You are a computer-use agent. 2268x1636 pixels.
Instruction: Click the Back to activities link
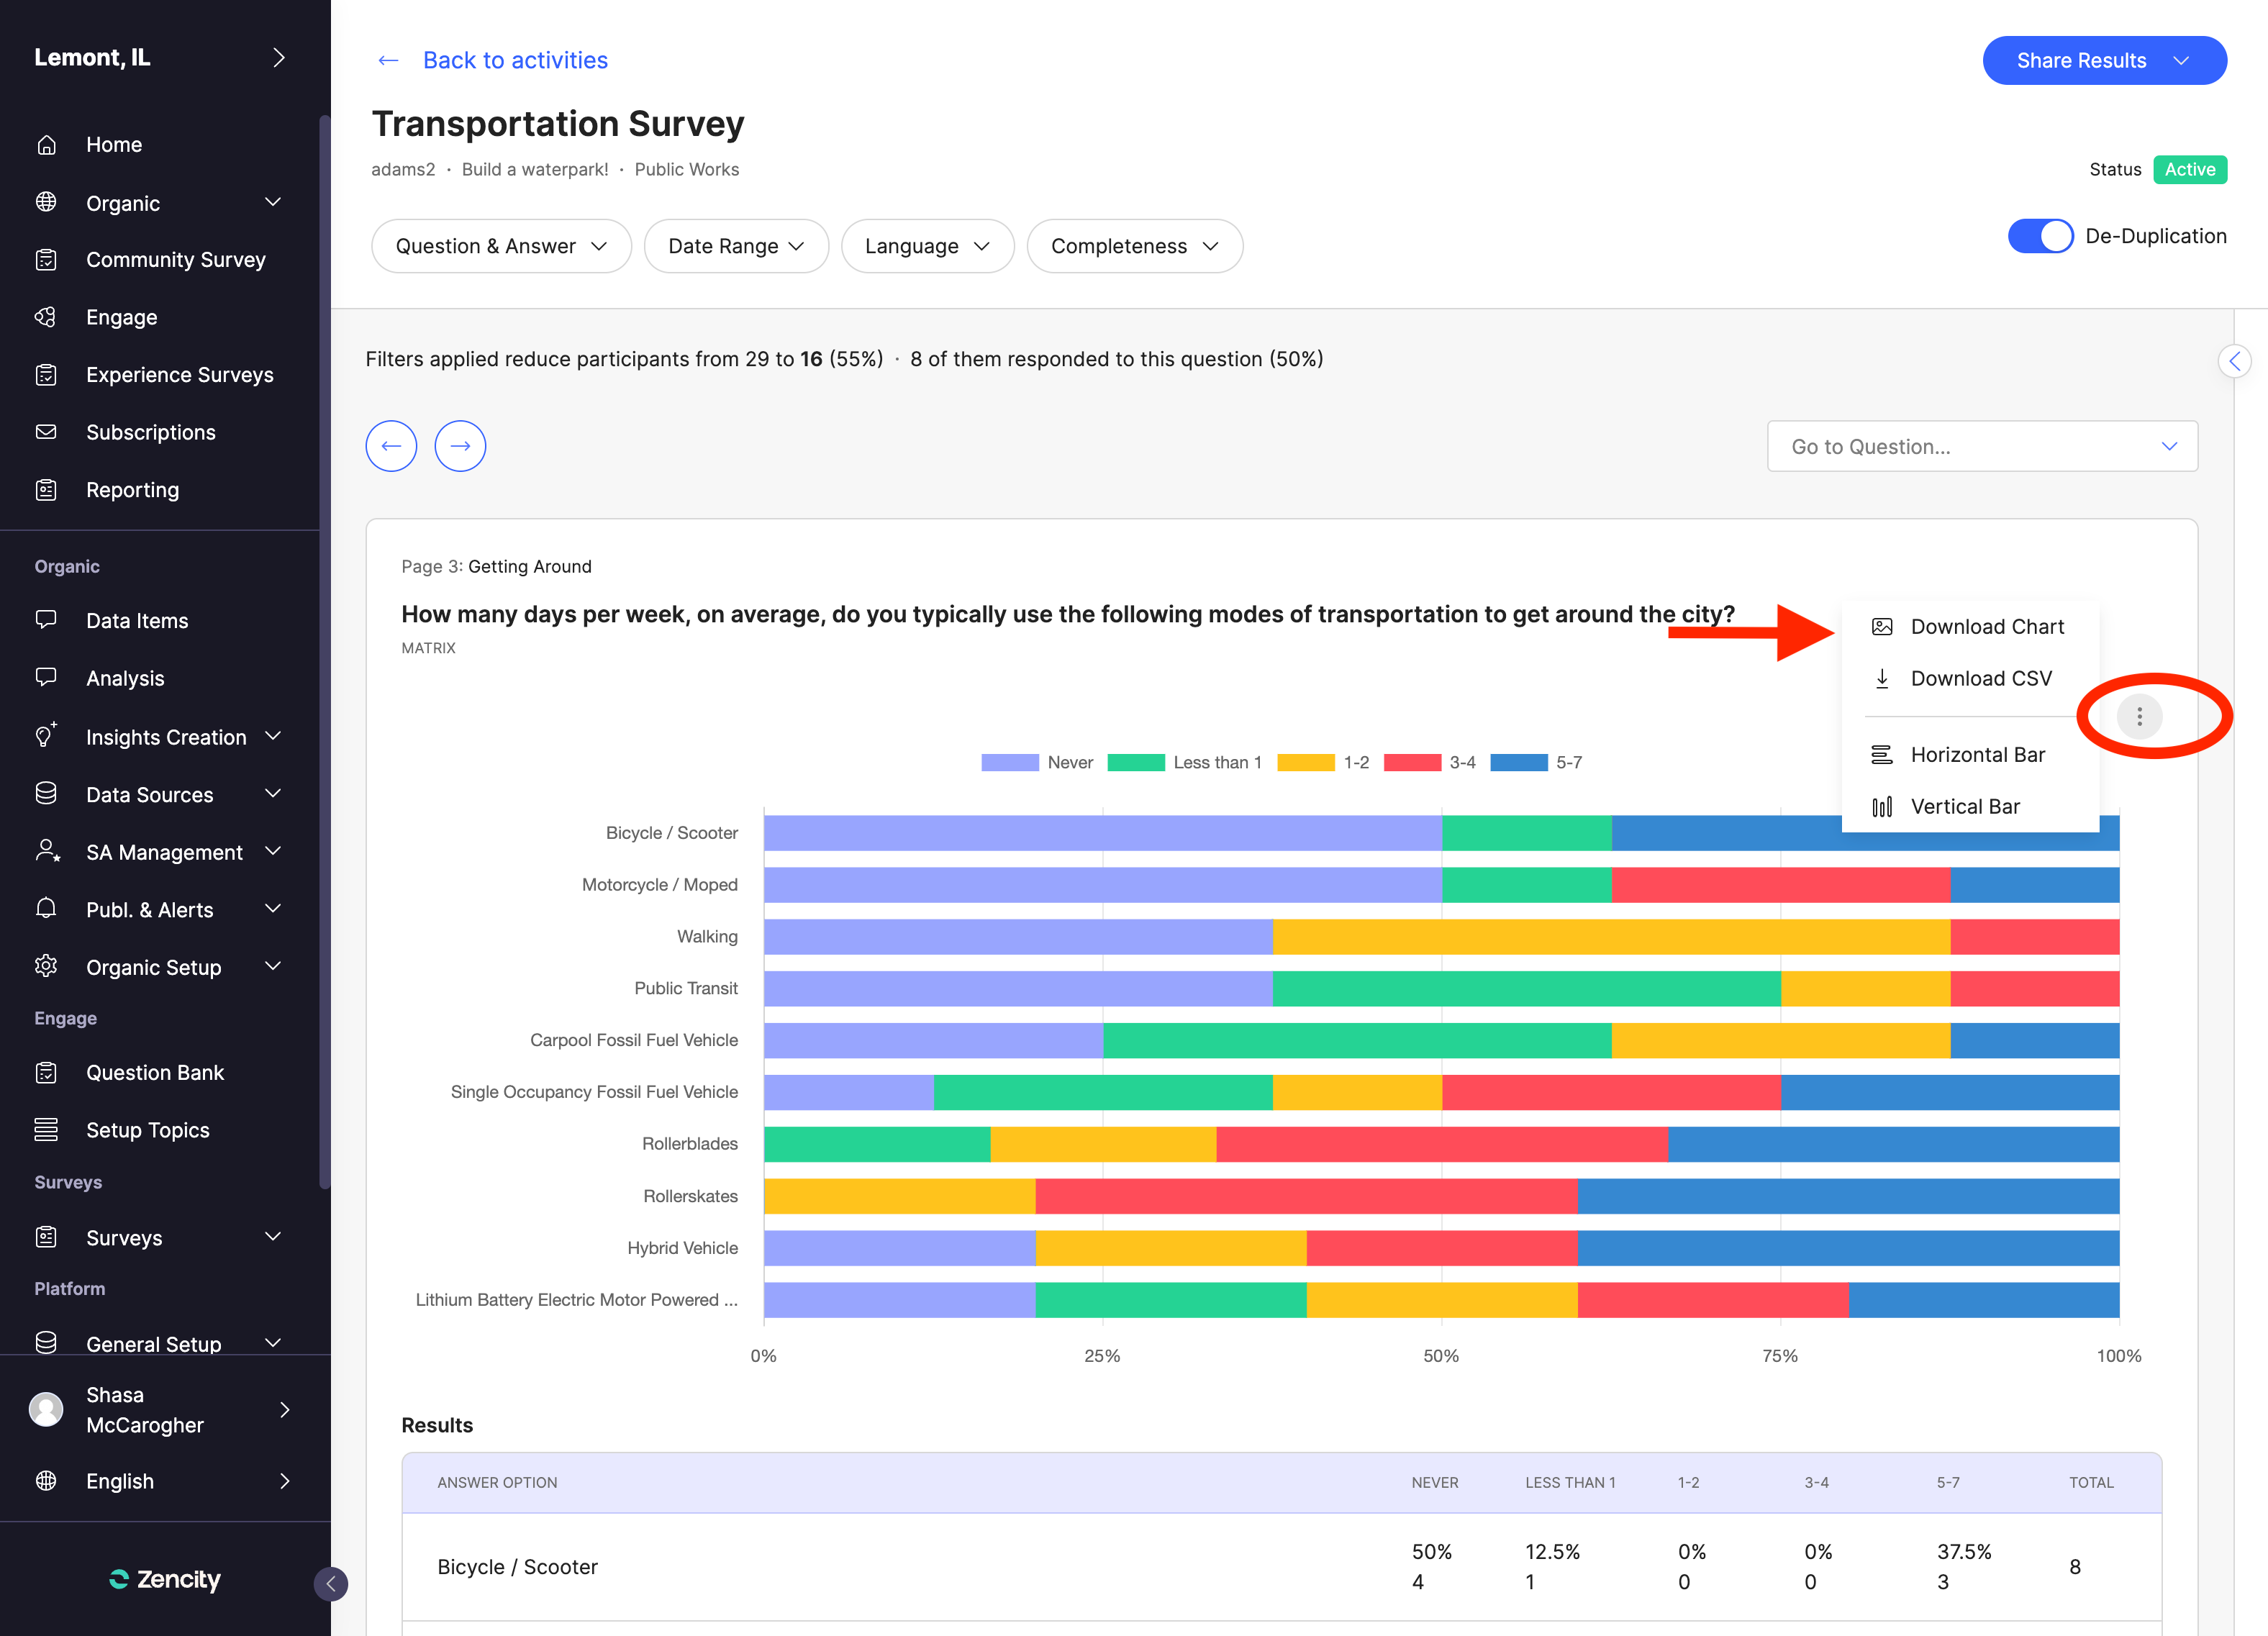(515, 61)
